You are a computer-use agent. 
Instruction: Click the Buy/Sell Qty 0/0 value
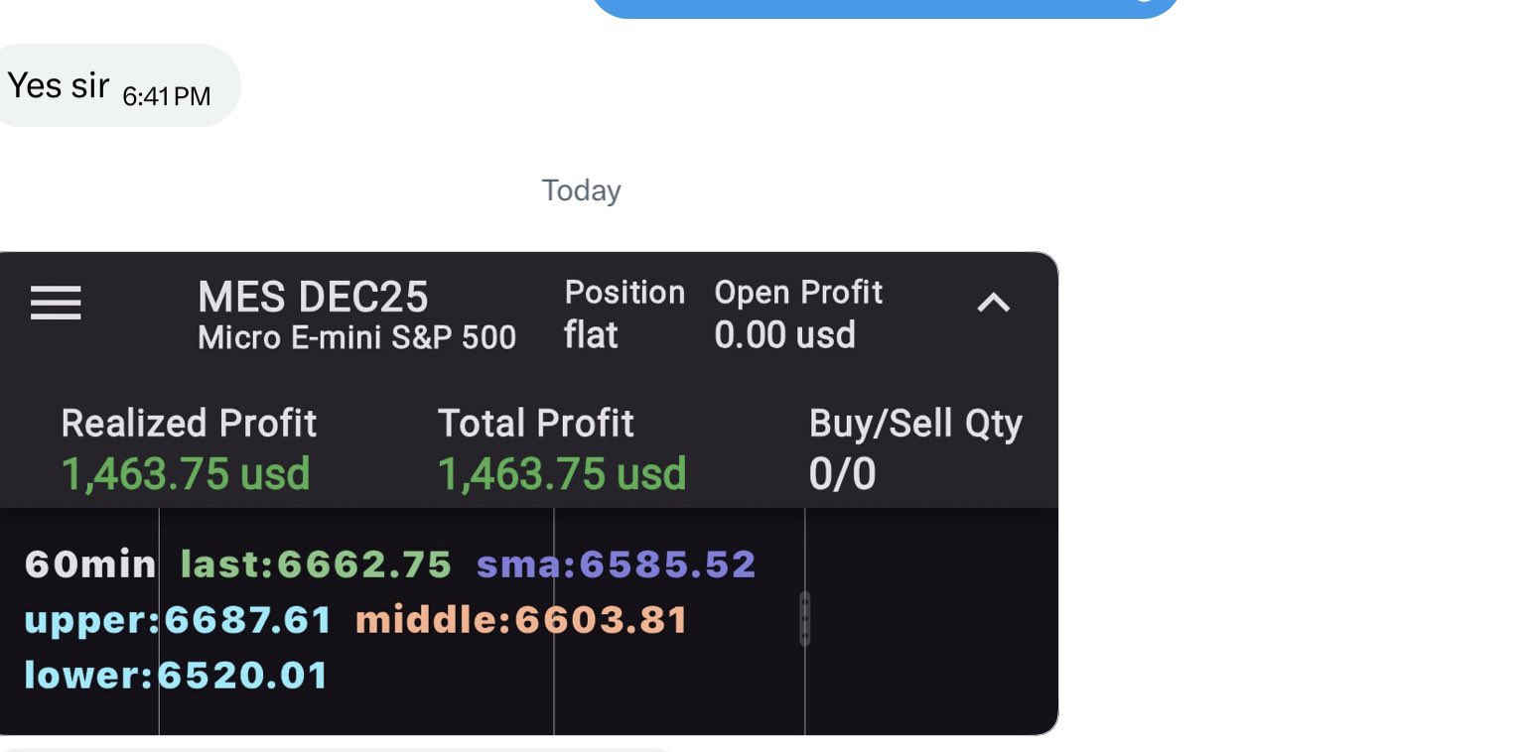tap(842, 474)
